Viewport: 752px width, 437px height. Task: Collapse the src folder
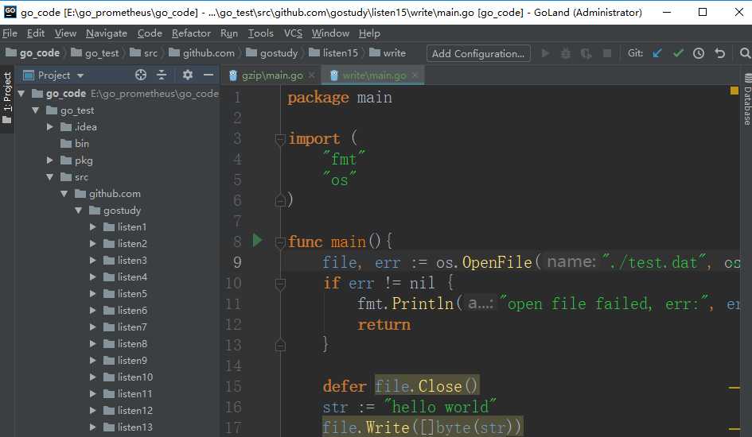(50, 177)
